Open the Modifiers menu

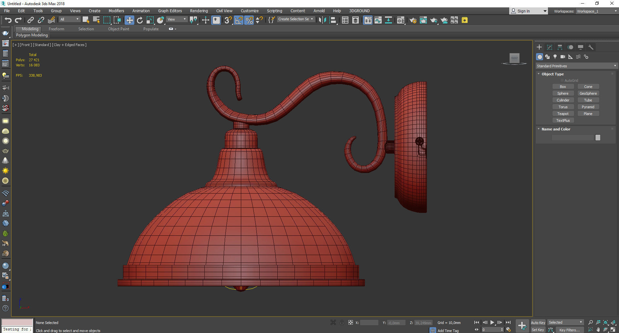116,11
